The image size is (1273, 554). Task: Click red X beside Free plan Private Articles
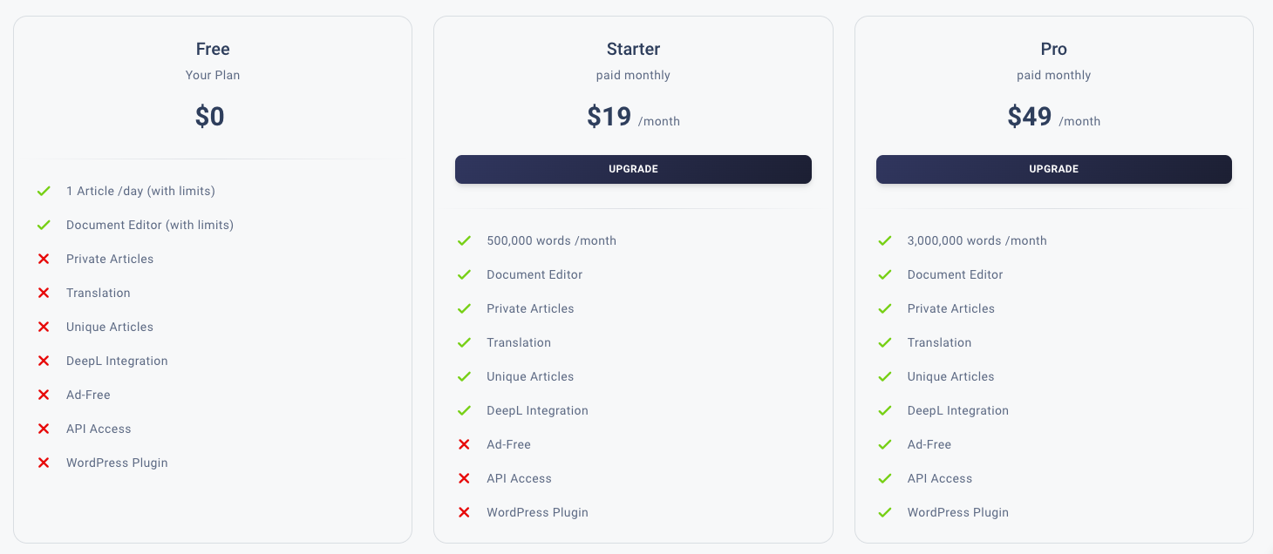tap(44, 259)
